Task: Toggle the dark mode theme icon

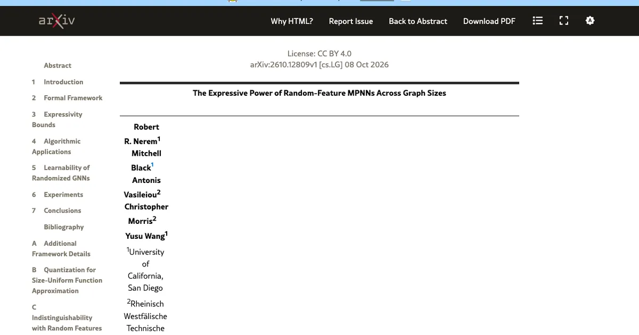Action: (590, 21)
